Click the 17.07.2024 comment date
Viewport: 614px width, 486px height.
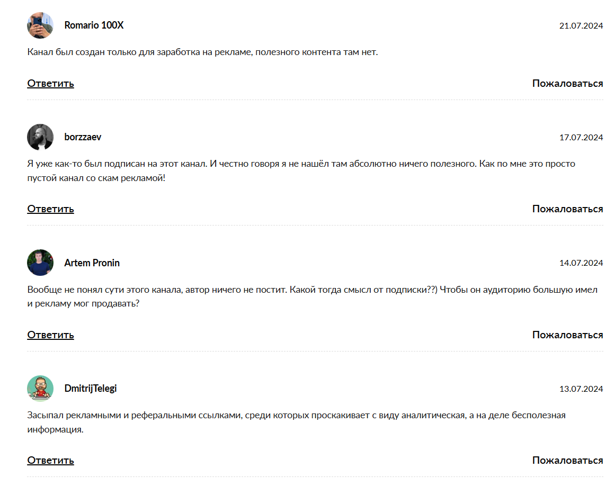581,138
